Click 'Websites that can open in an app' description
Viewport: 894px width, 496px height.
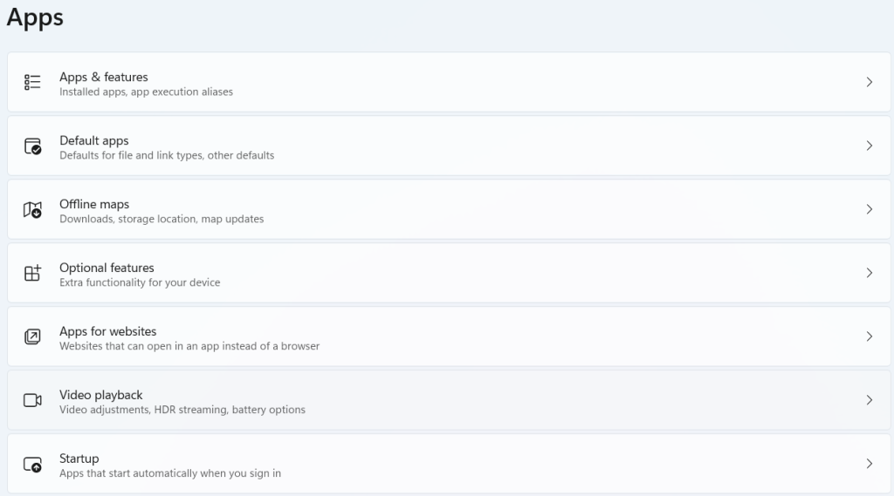point(189,346)
